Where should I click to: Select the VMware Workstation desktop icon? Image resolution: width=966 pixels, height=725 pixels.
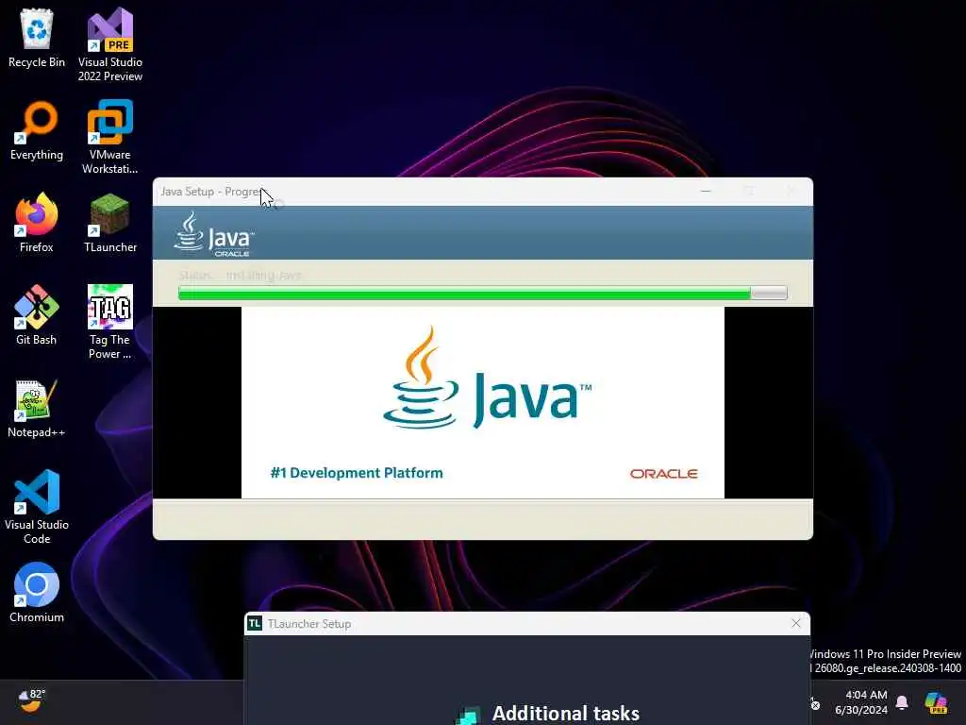pyautogui.click(x=109, y=137)
